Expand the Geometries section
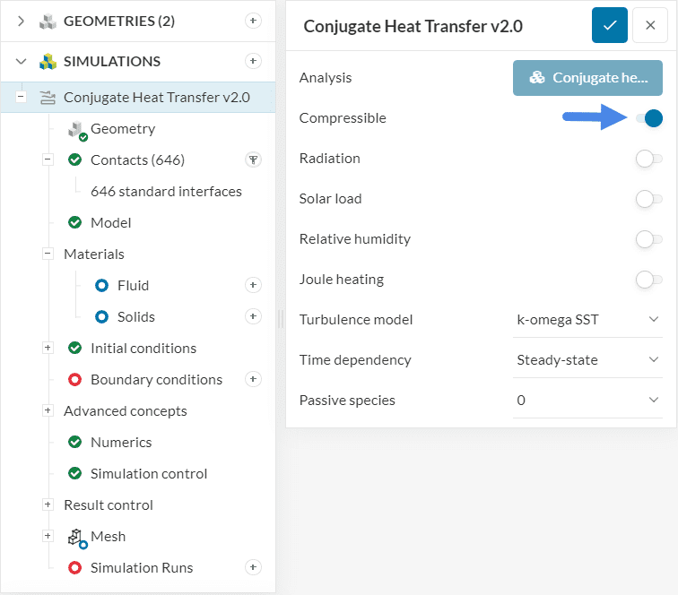 coord(21,21)
